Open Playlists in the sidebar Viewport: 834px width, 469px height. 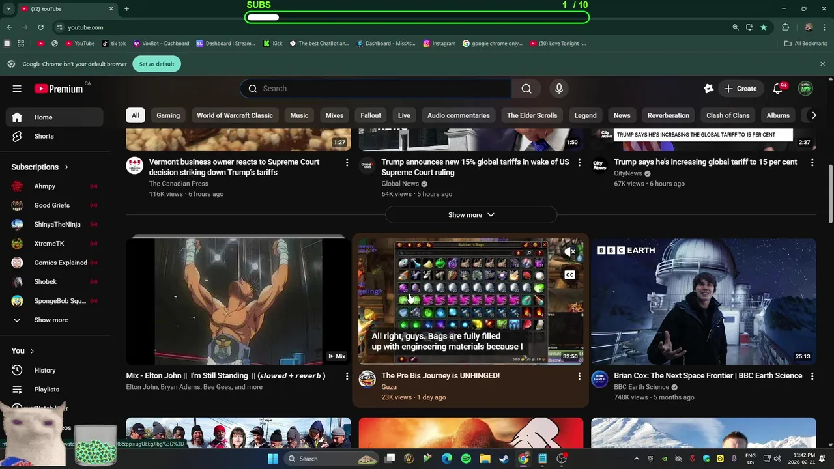(55, 389)
